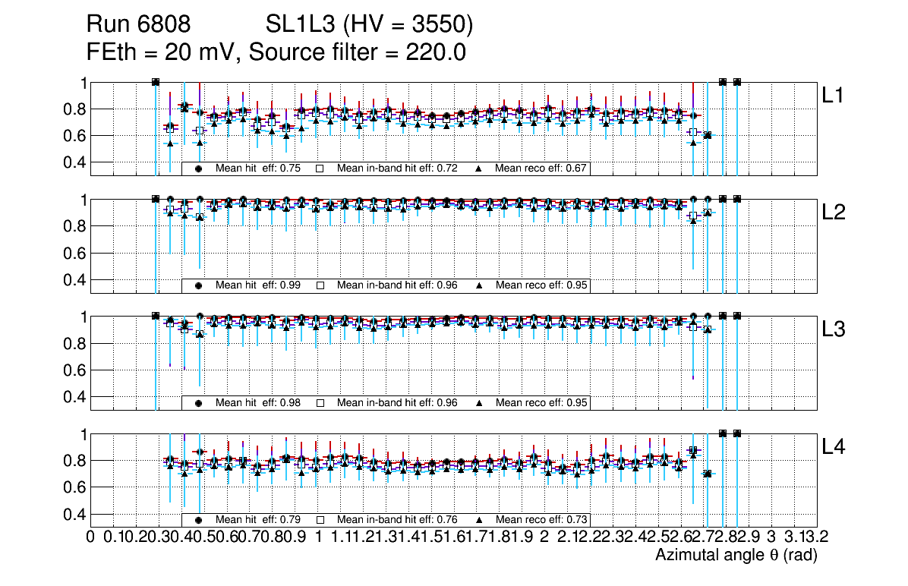908x586 pixels.
Task: Click the 'Run 6808' title text
Action: pyautogui.click(x=143, y=26)
